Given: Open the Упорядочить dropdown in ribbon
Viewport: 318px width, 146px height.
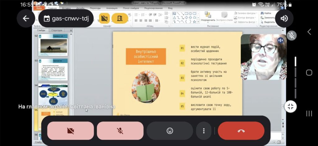Looking at the screenshot, I should [207, 17].
